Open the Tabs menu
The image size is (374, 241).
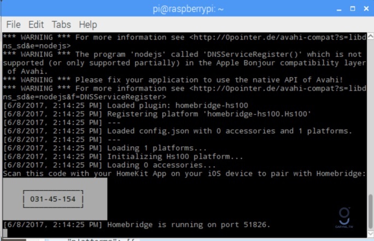pyautogui.click(x=61, y=25)
